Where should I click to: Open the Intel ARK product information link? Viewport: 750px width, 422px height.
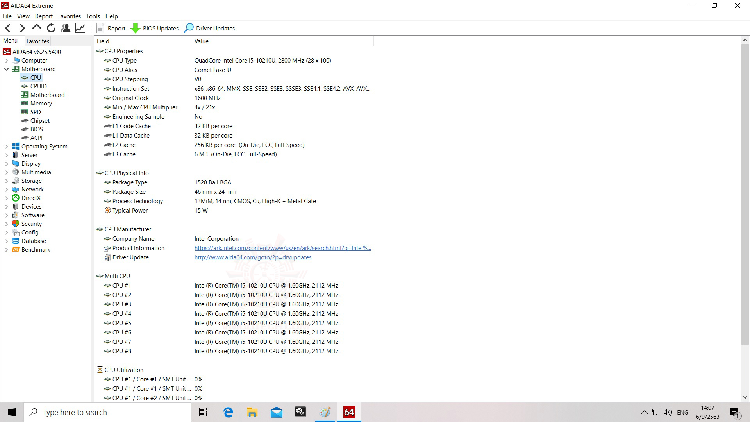point(282,248)
